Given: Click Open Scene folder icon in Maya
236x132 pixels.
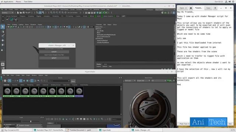Looking at the screenshot, I should [x=21, y=13].
